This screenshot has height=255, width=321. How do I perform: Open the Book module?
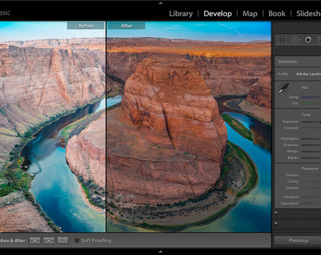(277, 13)
